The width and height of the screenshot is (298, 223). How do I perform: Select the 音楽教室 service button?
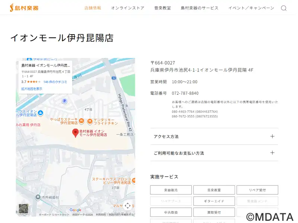(x=214, y=190)
